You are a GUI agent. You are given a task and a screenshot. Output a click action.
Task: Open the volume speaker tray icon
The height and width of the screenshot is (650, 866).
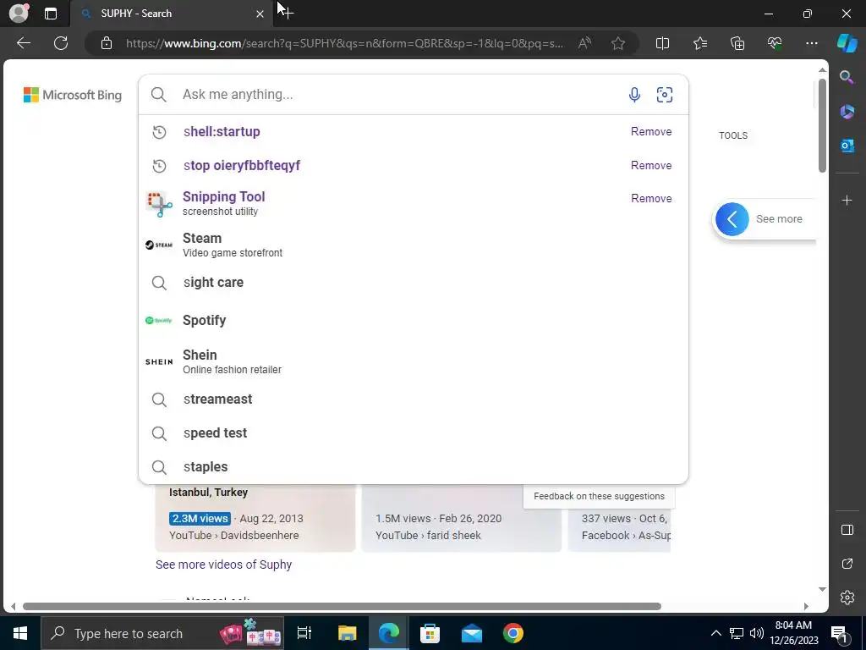pos(757,633)
